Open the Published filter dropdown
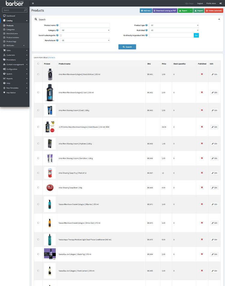Viewport: 225px width, 286px height. 174,30
